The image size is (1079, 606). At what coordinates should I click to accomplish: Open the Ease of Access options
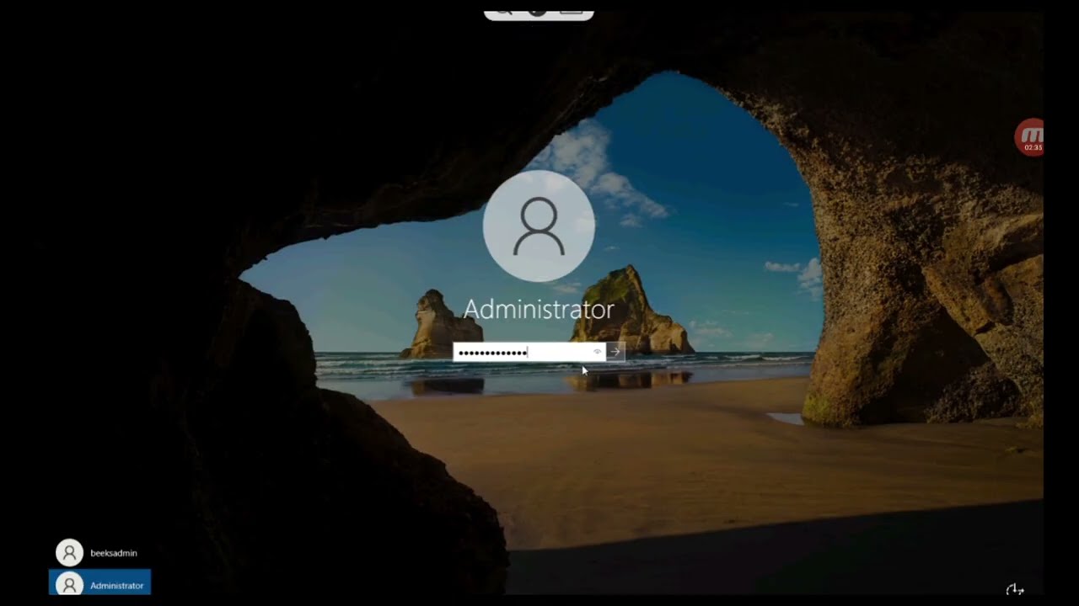pos(1015,589)
